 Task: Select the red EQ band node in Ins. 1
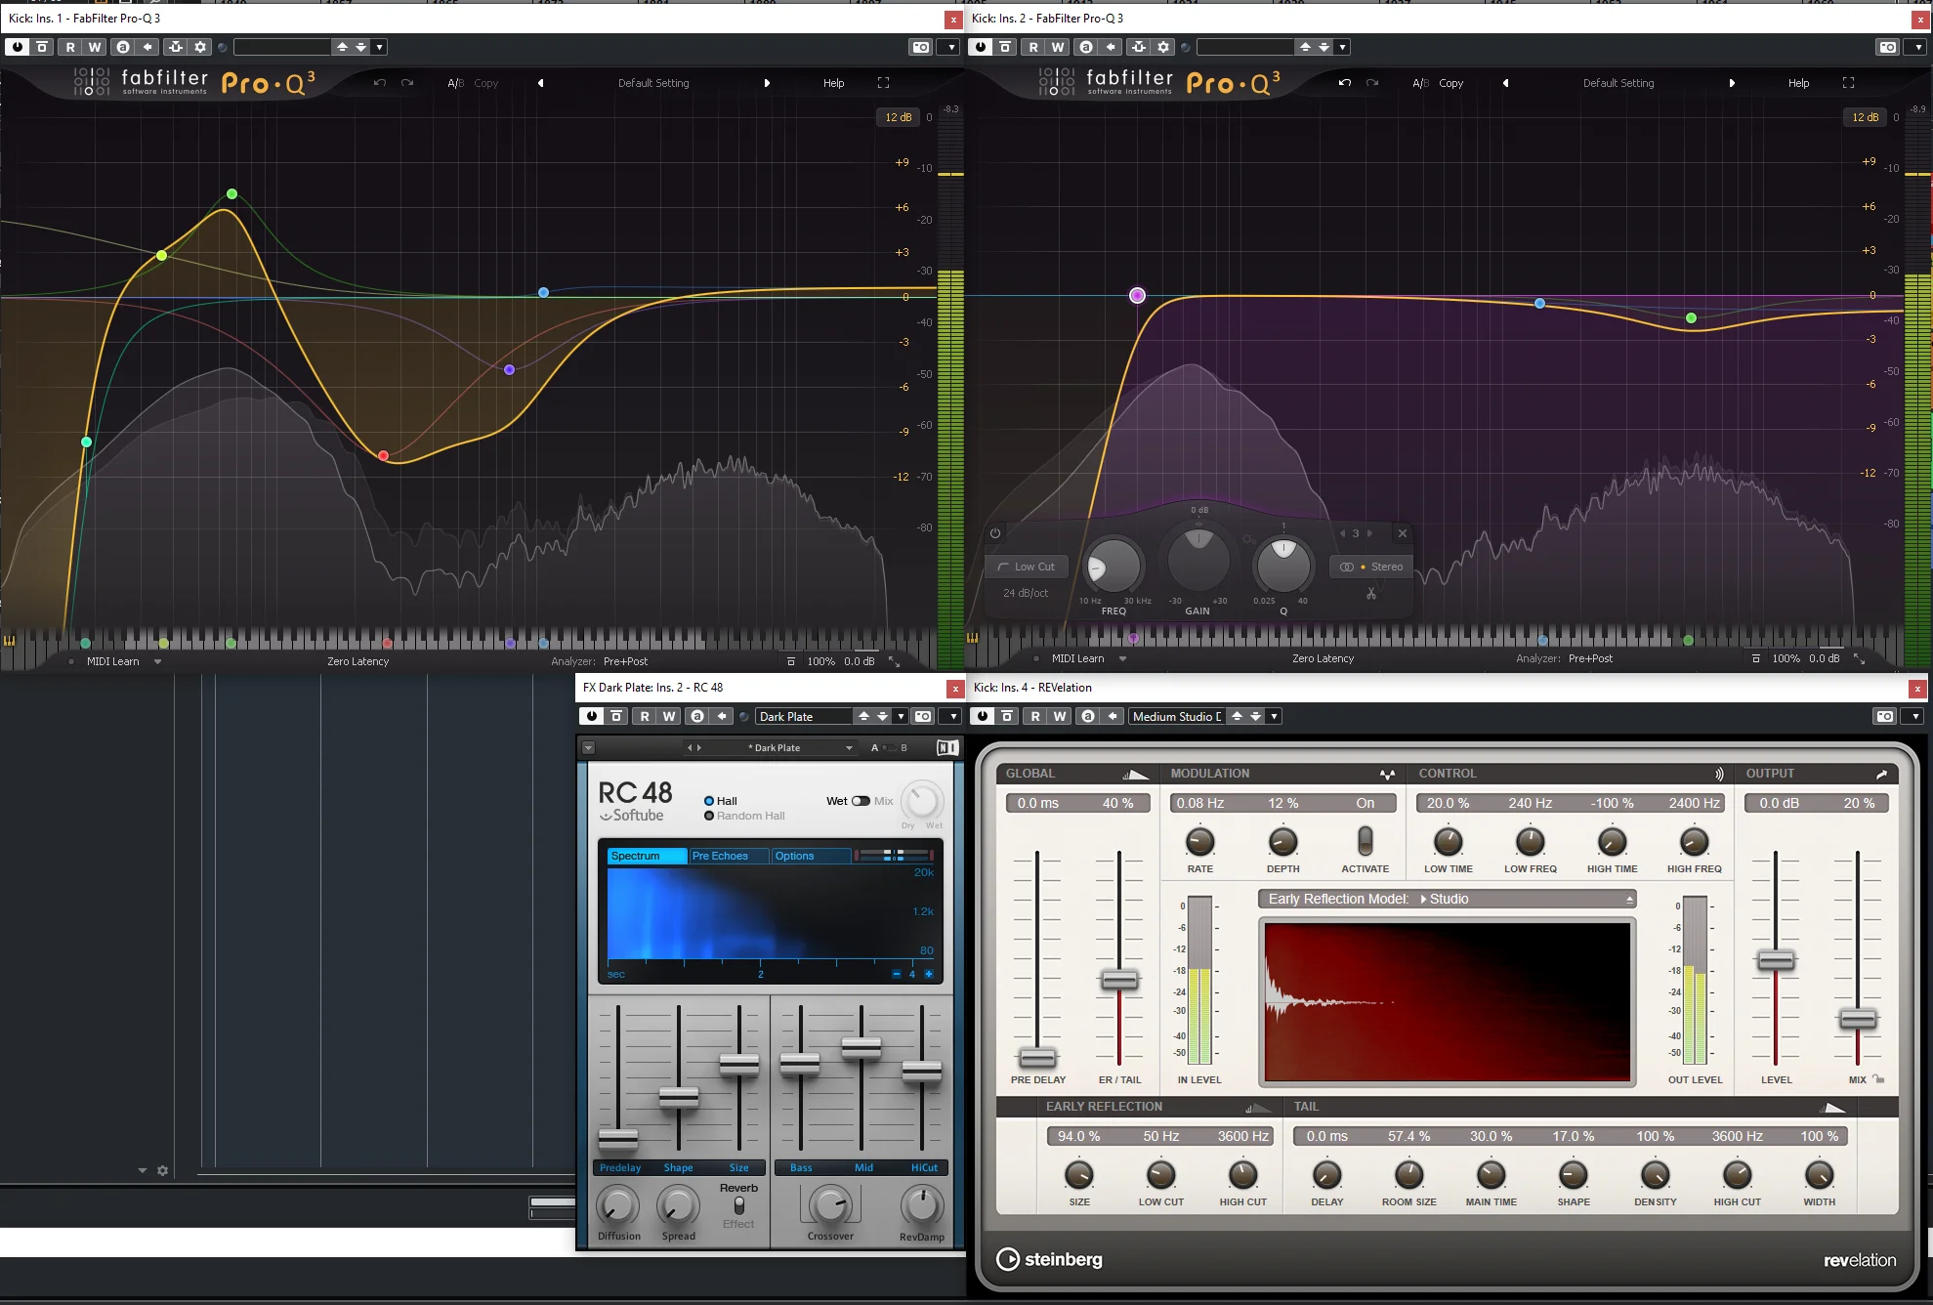click(383, 455)
